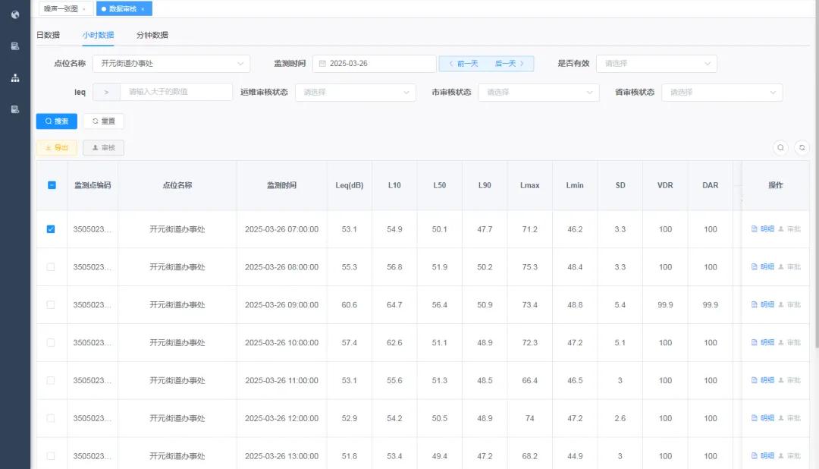
Task: Open 明细 for the 11:00:00 row
Action: pyautogui.click(x=763, y=380)
